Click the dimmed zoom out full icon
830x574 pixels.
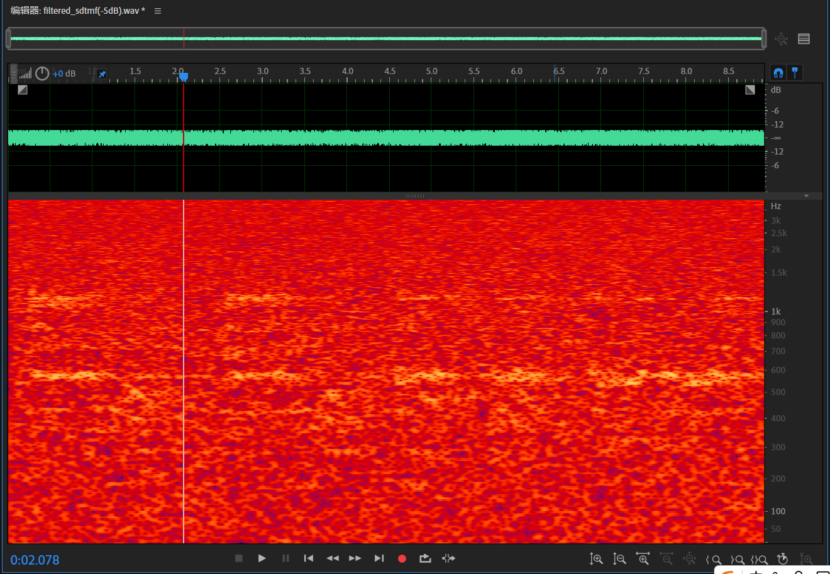tap(689, 558)
